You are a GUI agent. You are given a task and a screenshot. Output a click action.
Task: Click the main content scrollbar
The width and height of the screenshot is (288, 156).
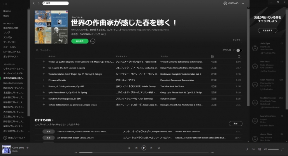click(248, 58)
